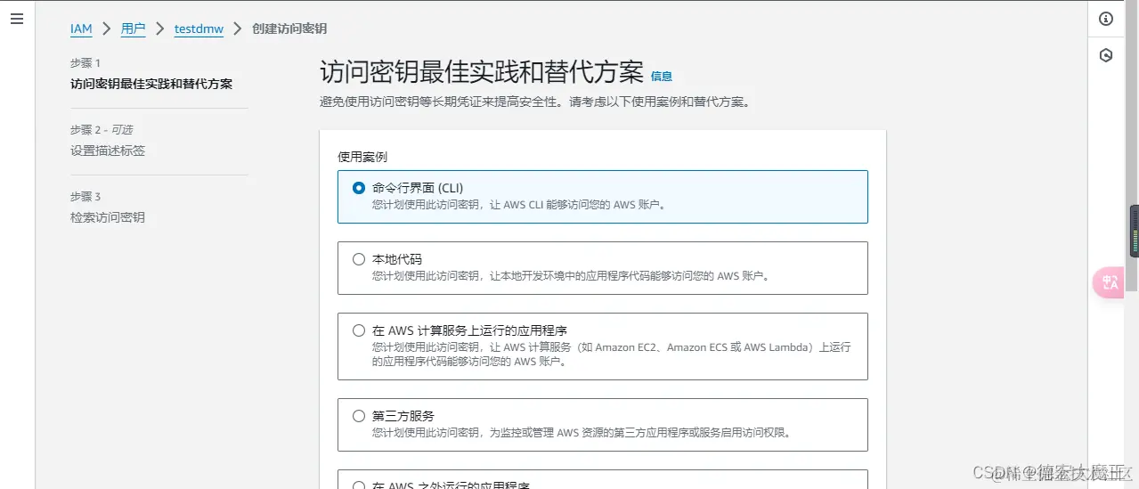This screenshot has height=489, width=1139.
Task: Select 在 AWS 计算服务上运行的应用程序 radio
Action: point(359,330)
